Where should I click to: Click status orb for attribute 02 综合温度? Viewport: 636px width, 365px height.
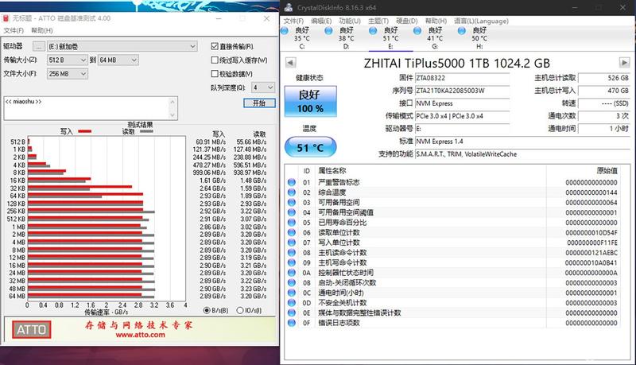[292, 192]
